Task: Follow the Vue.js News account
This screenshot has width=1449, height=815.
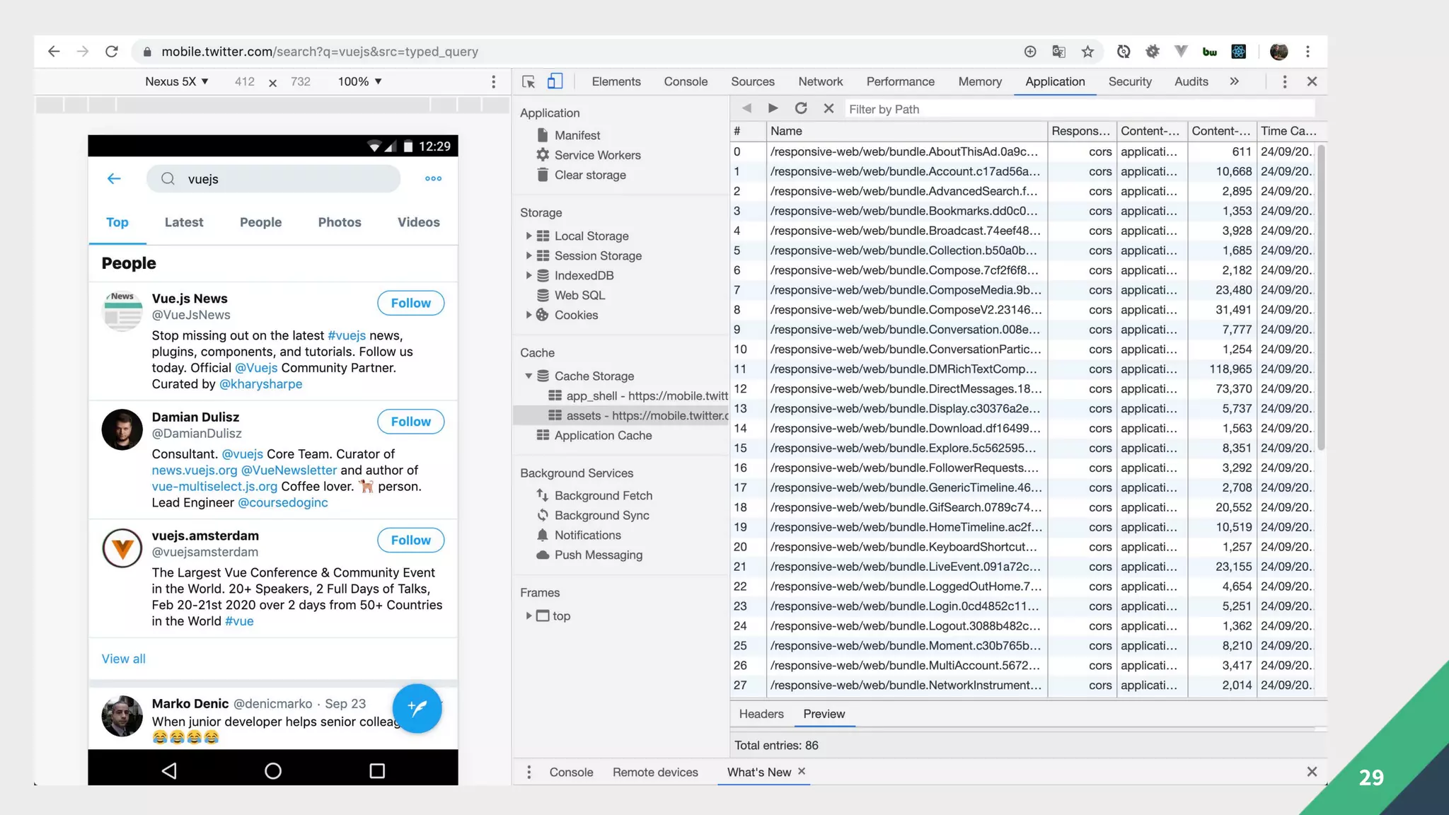Action: [x=410, y=303]
